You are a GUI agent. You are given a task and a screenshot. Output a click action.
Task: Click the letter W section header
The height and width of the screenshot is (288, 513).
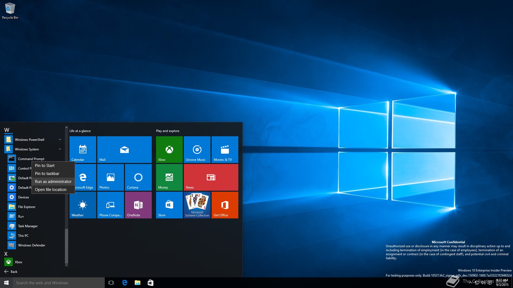tap(7, 130)
